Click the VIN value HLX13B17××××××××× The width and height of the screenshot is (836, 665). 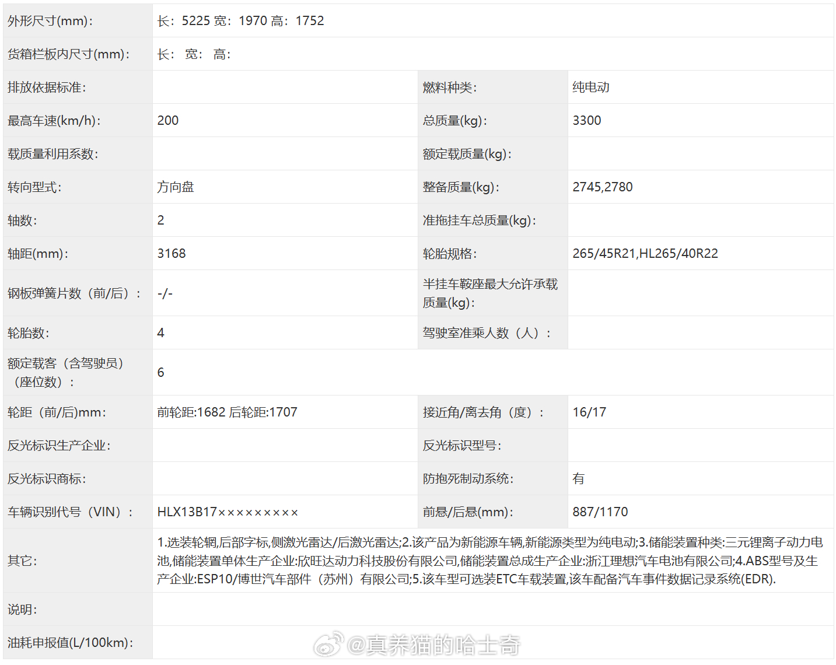(x=228, y=512)
